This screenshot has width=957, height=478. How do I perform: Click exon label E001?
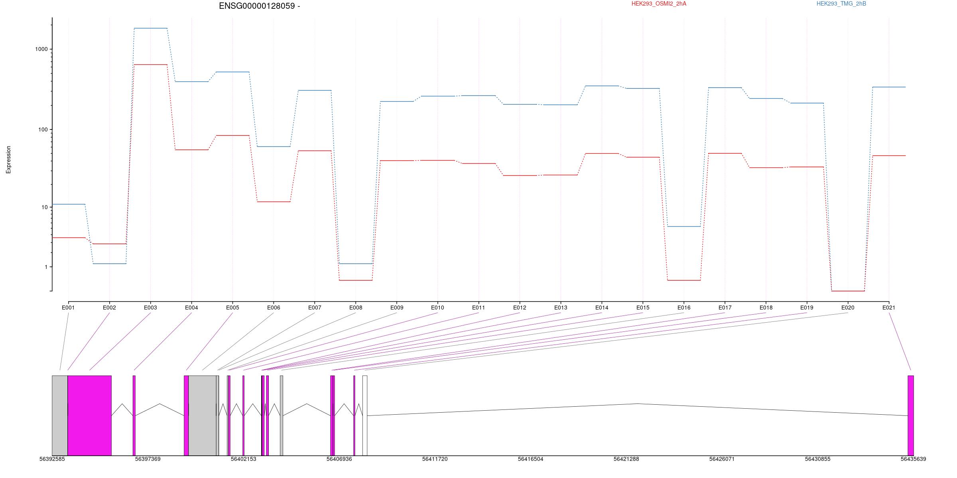[x=68, y=308]
